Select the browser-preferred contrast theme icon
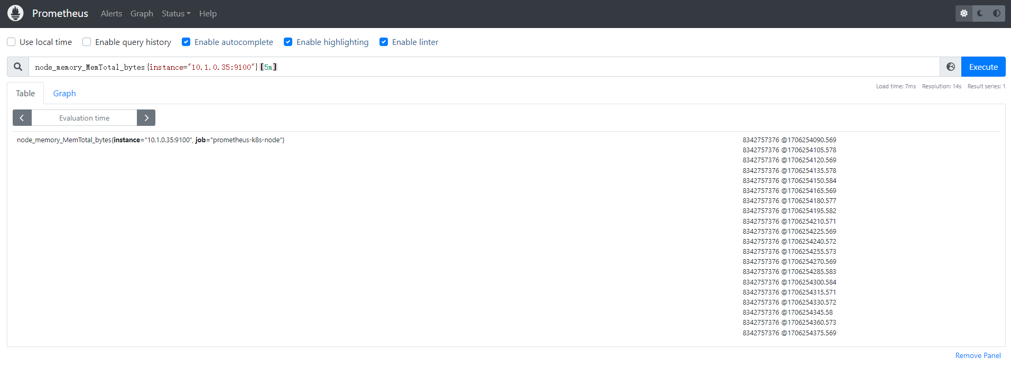The width and height of the screenshot is (1011, 367). [997, 13]
